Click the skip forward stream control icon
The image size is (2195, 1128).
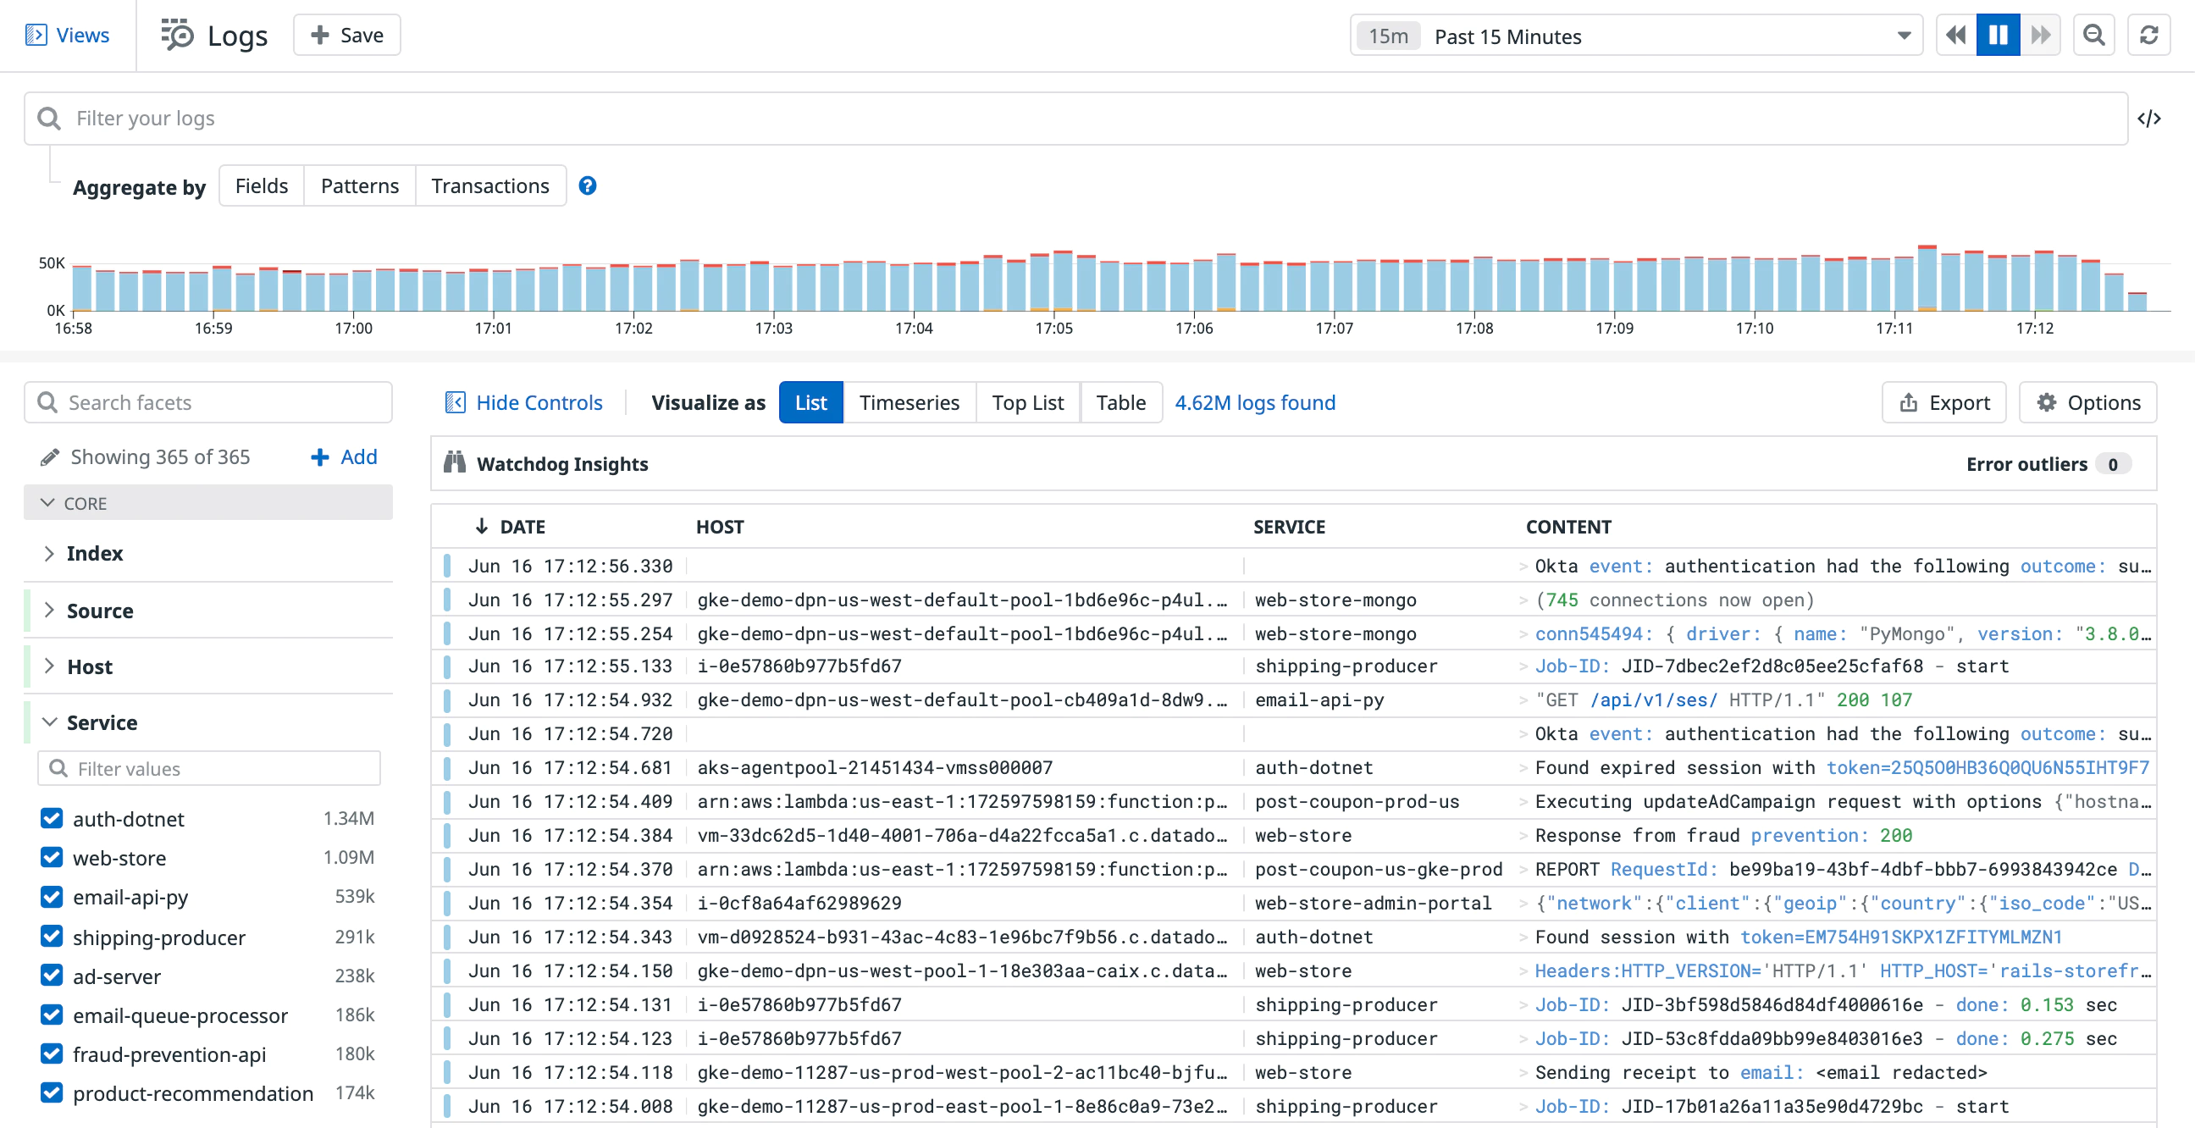click(2040, 36)
